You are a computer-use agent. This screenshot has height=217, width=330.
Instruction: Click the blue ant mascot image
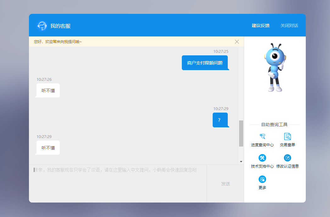[275, 68]
